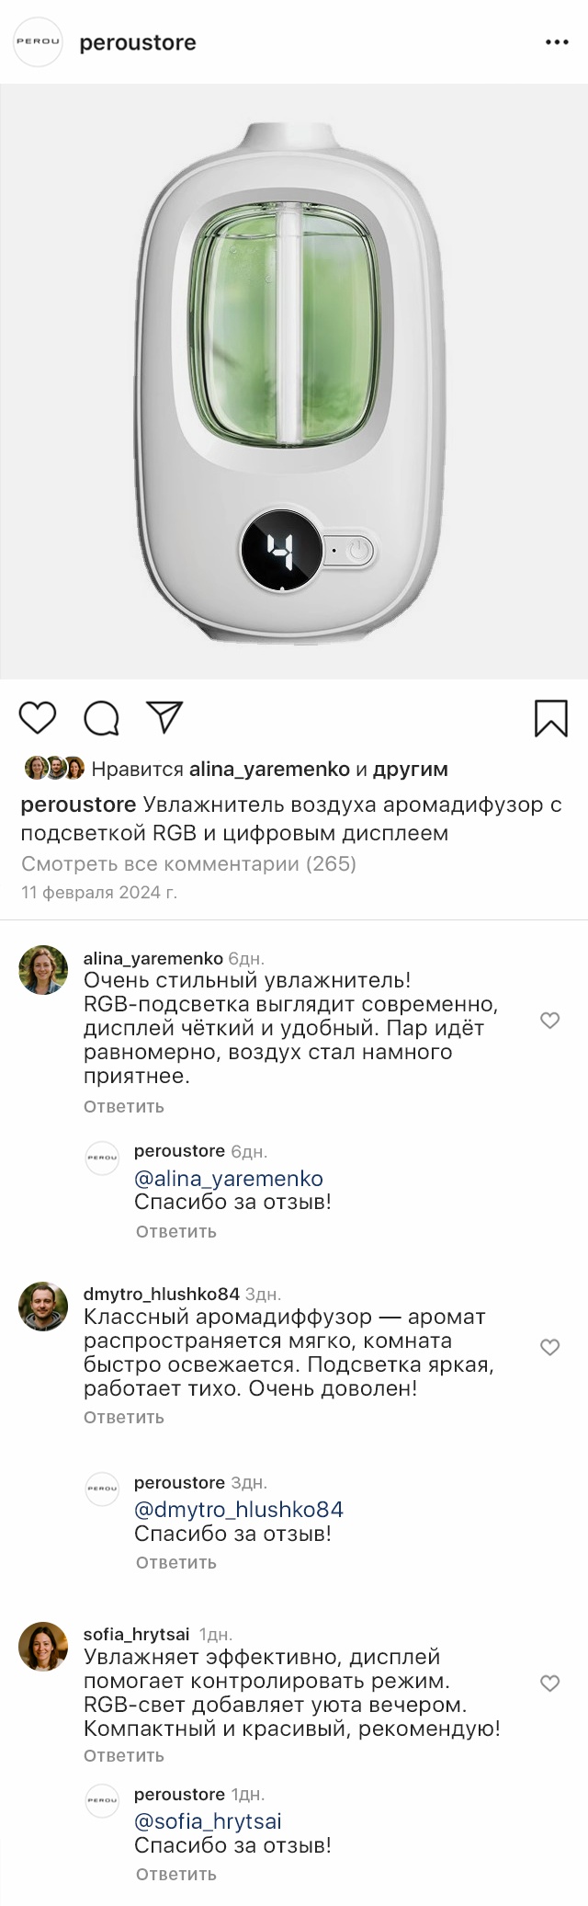Open the three-dot post options menu

[557, 42]
